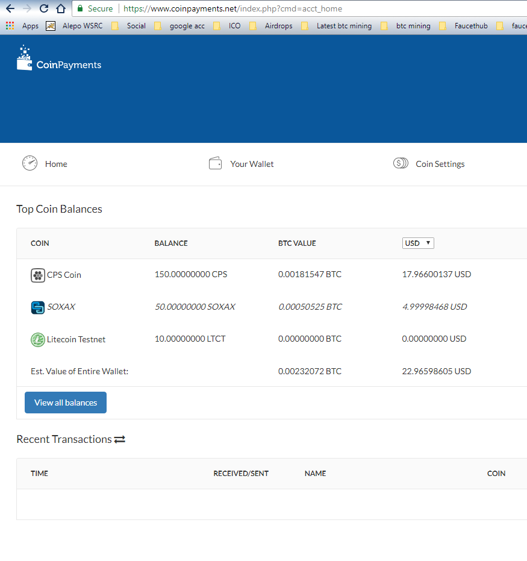Image resolution: width=527 pixels, height=561 pixels.
Task: Go to the browser Home icon
Action: [61, 8]
